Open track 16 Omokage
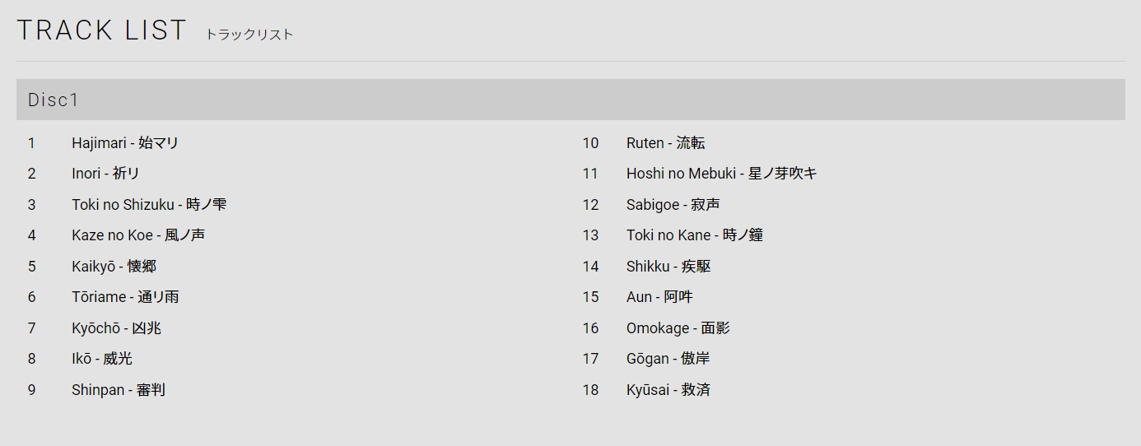 pos(678,328)
